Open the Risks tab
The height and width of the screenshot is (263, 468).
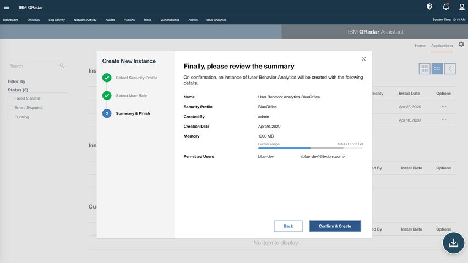coord(148,20)
